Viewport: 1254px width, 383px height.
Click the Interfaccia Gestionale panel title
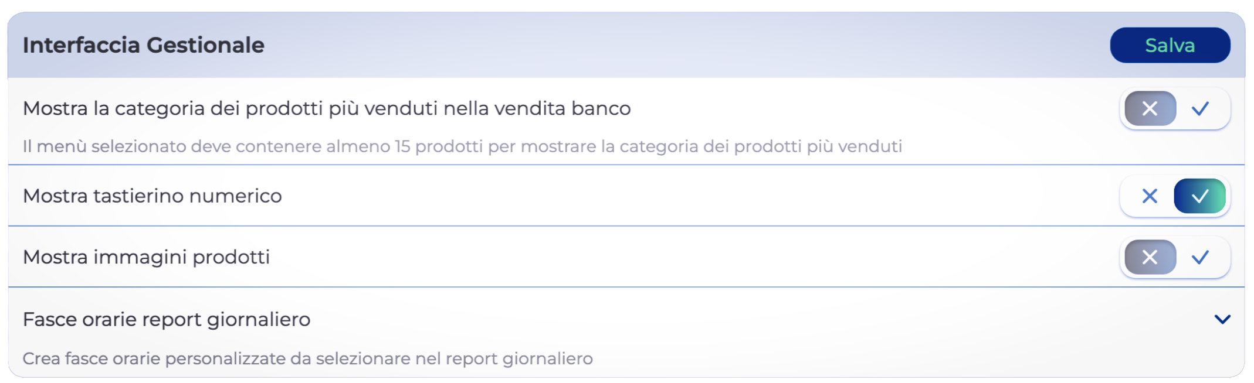pyautogui.click(x=144, y=45)
